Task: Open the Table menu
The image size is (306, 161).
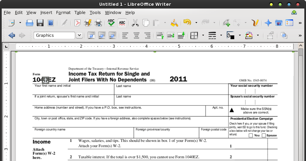Action: tap(80, 13)
